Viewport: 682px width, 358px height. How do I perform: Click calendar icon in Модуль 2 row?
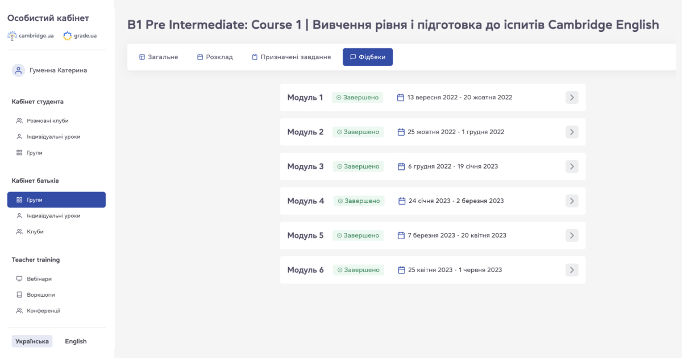401,132
